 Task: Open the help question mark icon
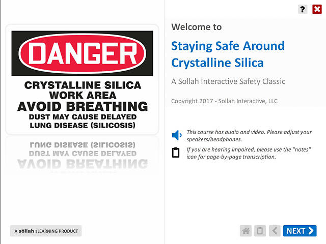pyautogui.click(x=303, y=9)
